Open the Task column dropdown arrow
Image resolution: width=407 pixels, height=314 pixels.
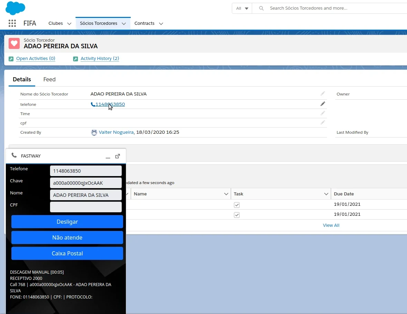[x=326, y=194]
